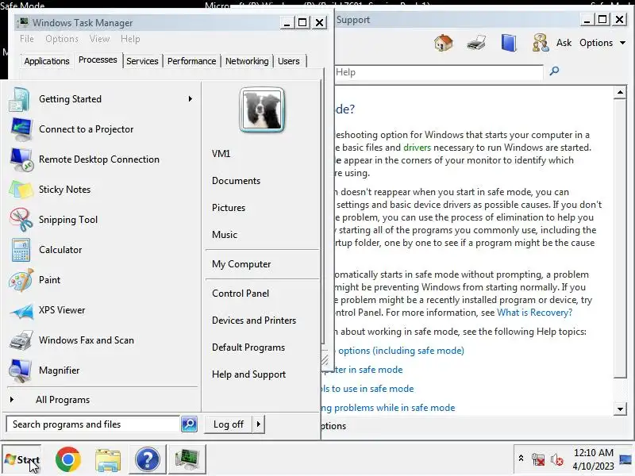Image resolution: width=635 pixels, height=476 pixels.
Task: Open Browse Help book icon
Action: click(509, 43)
